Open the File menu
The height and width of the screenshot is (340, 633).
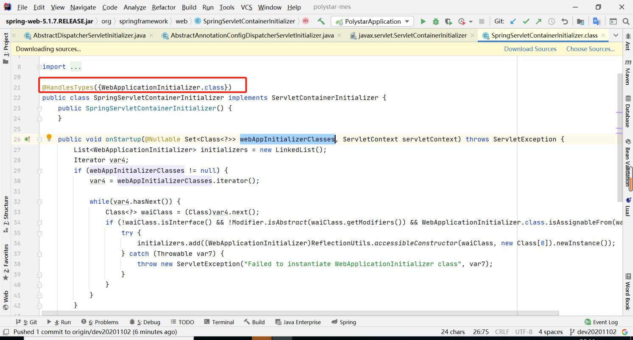click(x=22, y=7)
